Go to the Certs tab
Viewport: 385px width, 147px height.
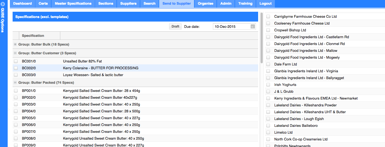click(x=43, y=4)
